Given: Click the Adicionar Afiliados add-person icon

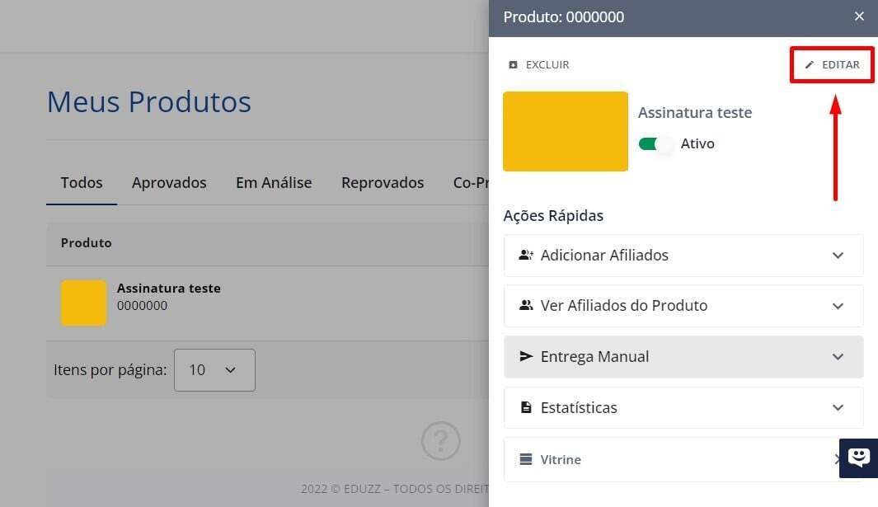Looking at the screenshot, I should (526, 256).
